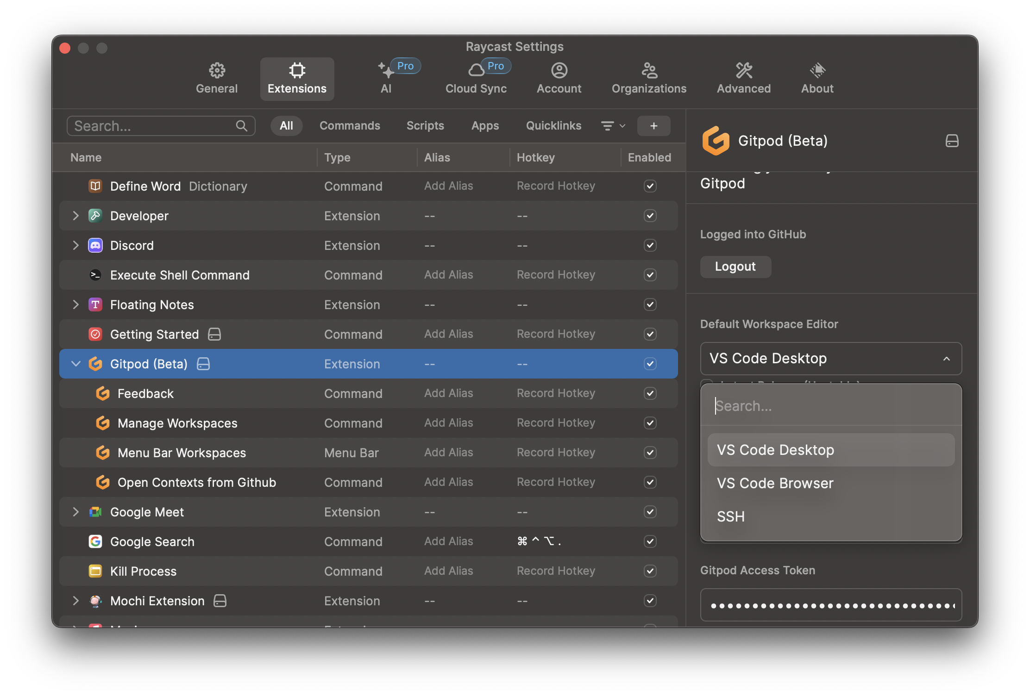
Task: Click the store badge next to Mochi Extension
Action: coord(220,601)
